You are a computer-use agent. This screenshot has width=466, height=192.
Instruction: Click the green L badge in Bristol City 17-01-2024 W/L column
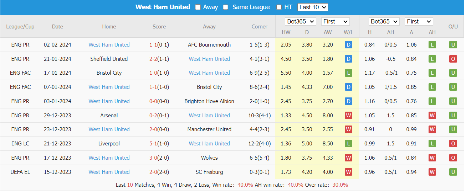pyautogui.click(x=348, y=73)
